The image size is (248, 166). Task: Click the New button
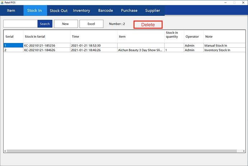click(66, 24)
